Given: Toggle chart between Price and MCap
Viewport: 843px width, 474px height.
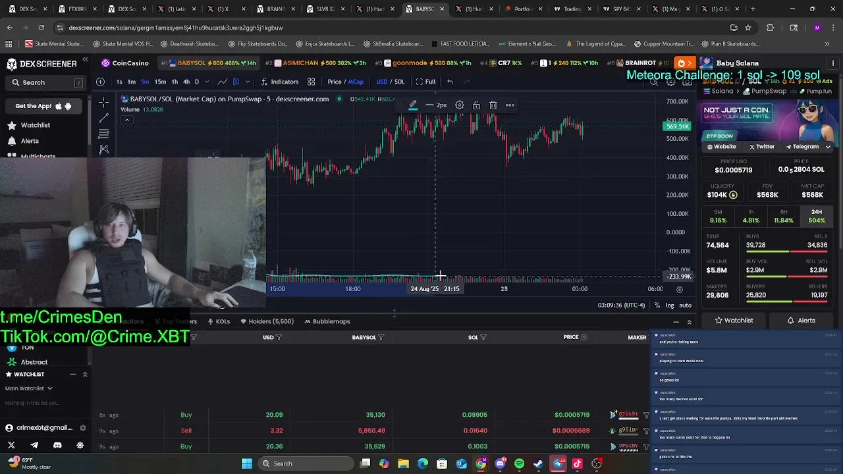Looking at the screenshot, I should click(346, 82).
